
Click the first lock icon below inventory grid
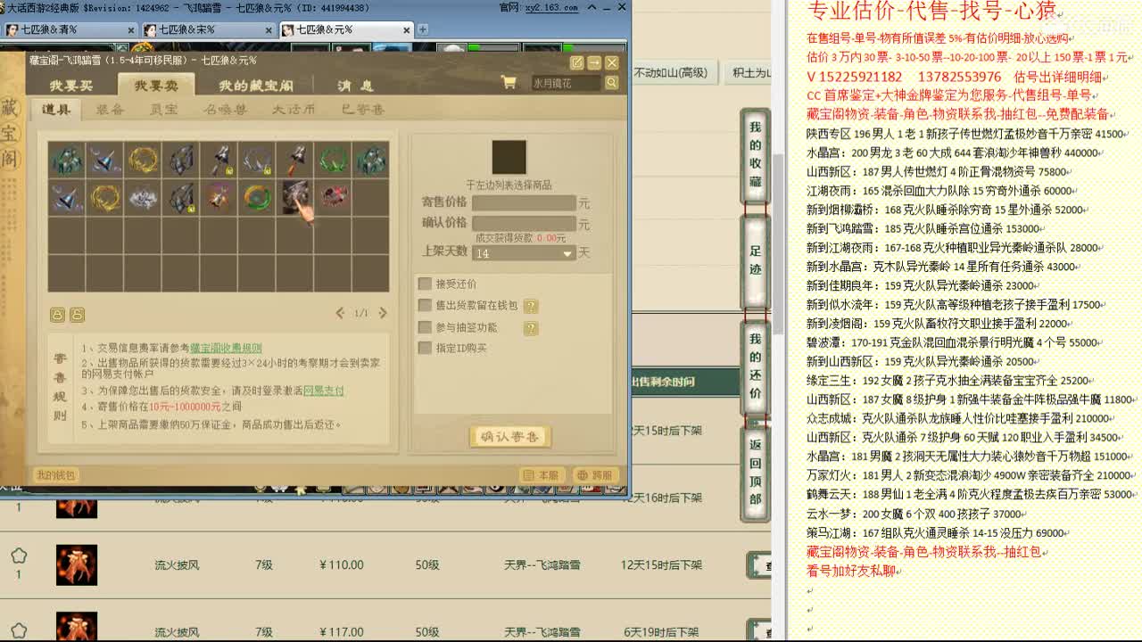tap(57, 315)
